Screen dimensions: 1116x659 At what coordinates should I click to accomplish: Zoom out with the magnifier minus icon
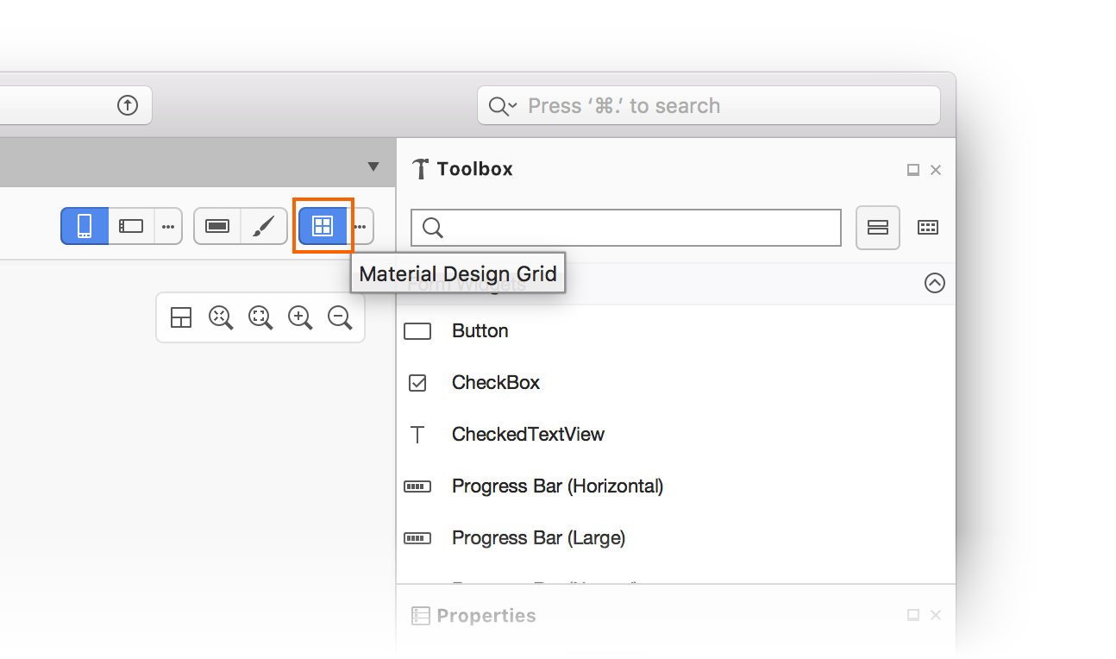click(340, 317)
